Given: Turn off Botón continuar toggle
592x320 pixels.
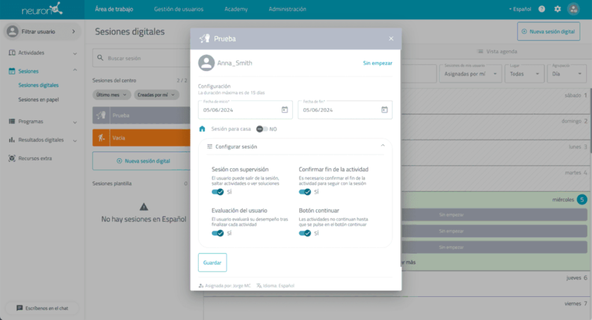Looking at the screenshot, I should 305,233.
